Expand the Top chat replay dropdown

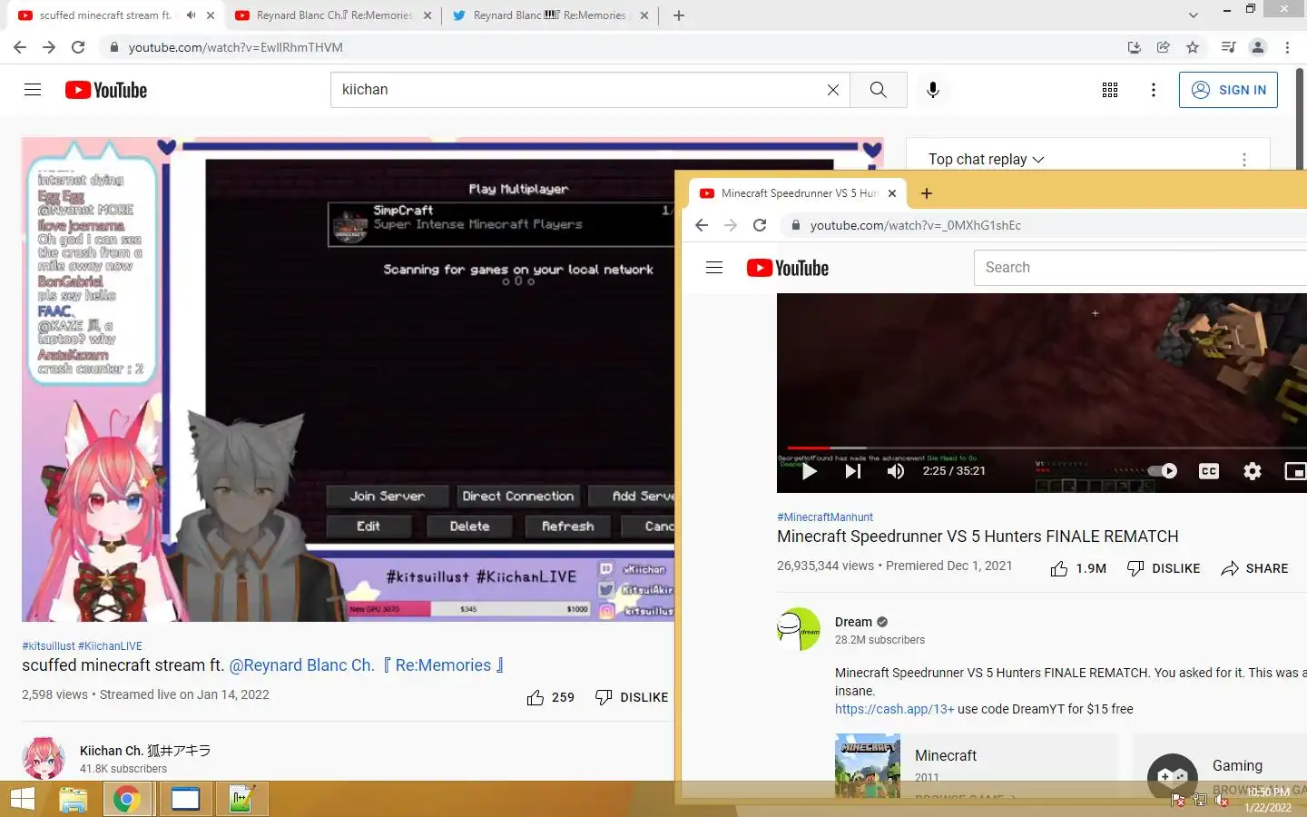[987, 159]
